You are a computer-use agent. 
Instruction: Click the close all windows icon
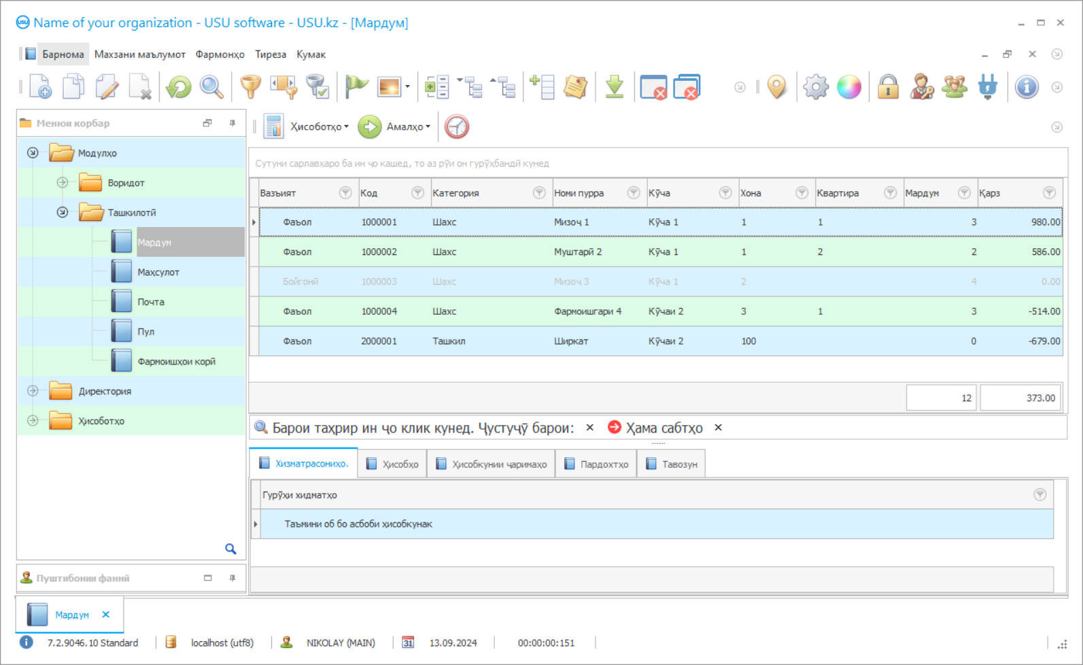687,87
